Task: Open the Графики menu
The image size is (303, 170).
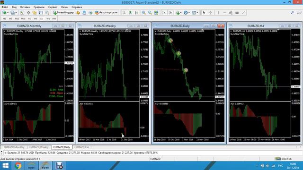Action: tap(39, 7)
